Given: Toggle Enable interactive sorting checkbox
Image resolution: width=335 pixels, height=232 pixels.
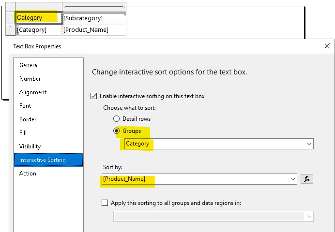Looking at the screenshot, I should (x=94, y=96).
